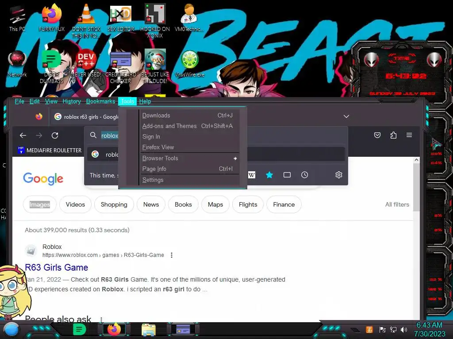Choose Firefox View menu entry

189,147
